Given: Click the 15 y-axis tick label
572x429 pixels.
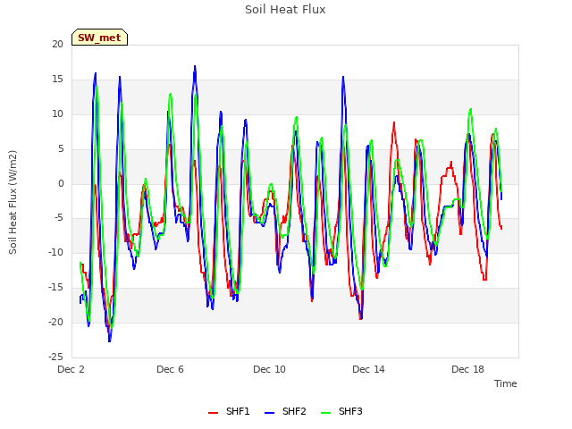Looking at the screenshot, I should pos(57,80).
